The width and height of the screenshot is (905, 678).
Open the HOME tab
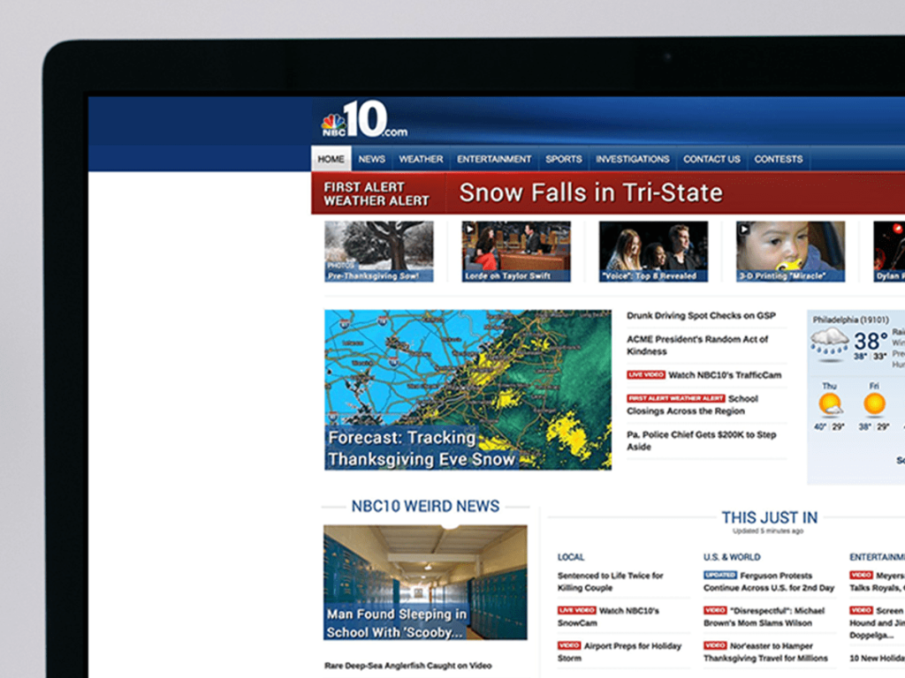tap(331, 159)
